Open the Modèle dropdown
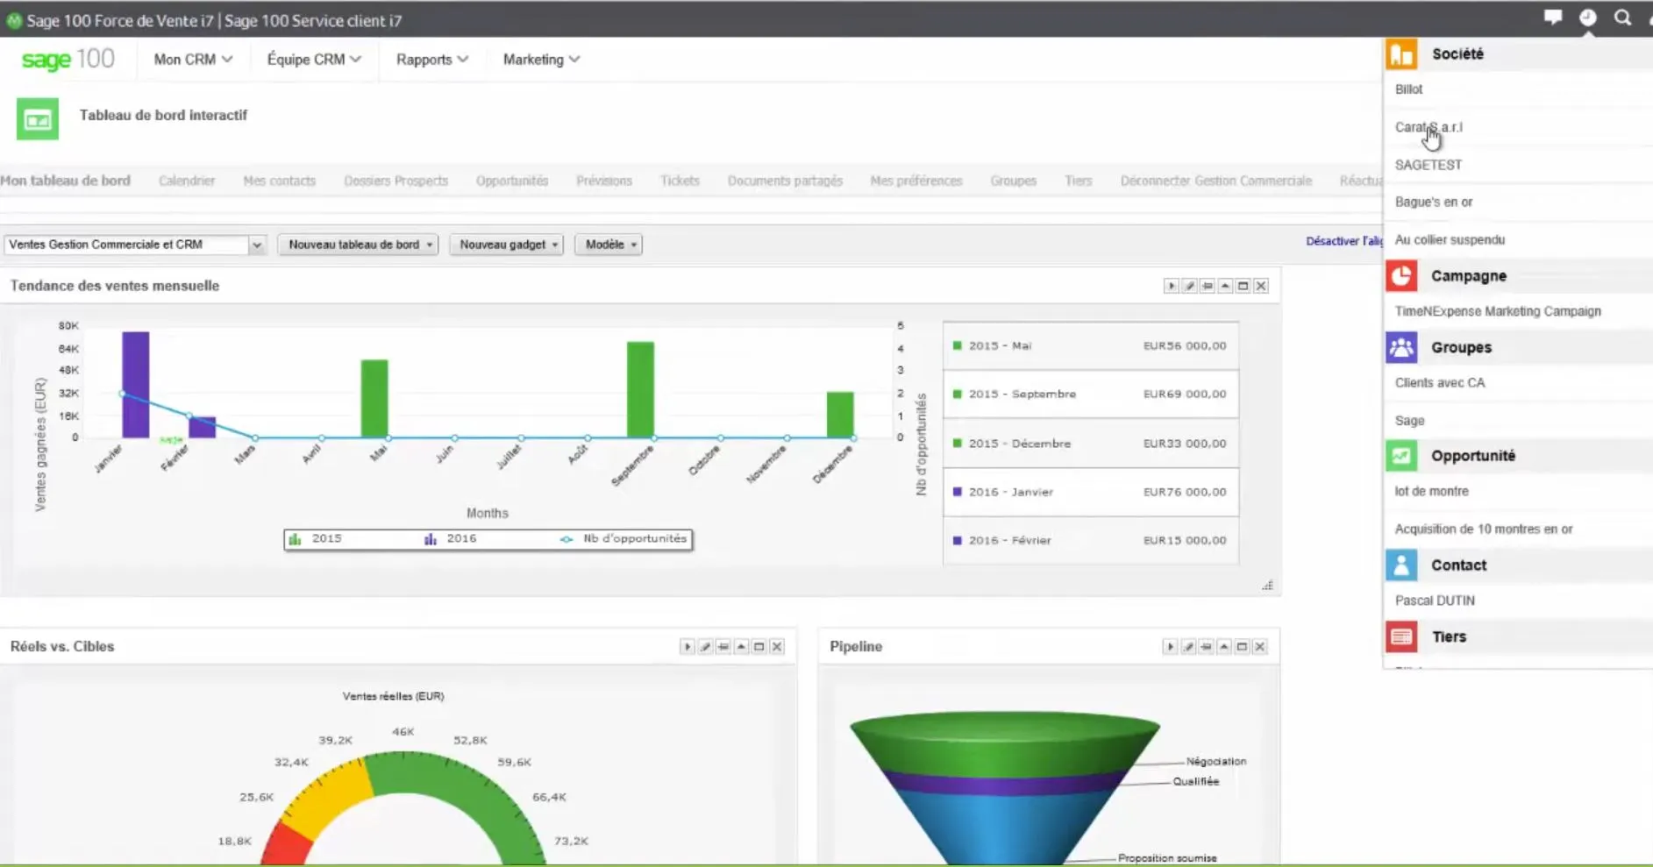 [x=609, y=245]
